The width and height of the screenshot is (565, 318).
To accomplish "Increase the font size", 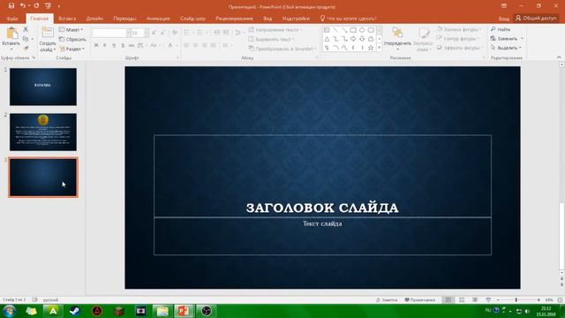I will (154, 33).
